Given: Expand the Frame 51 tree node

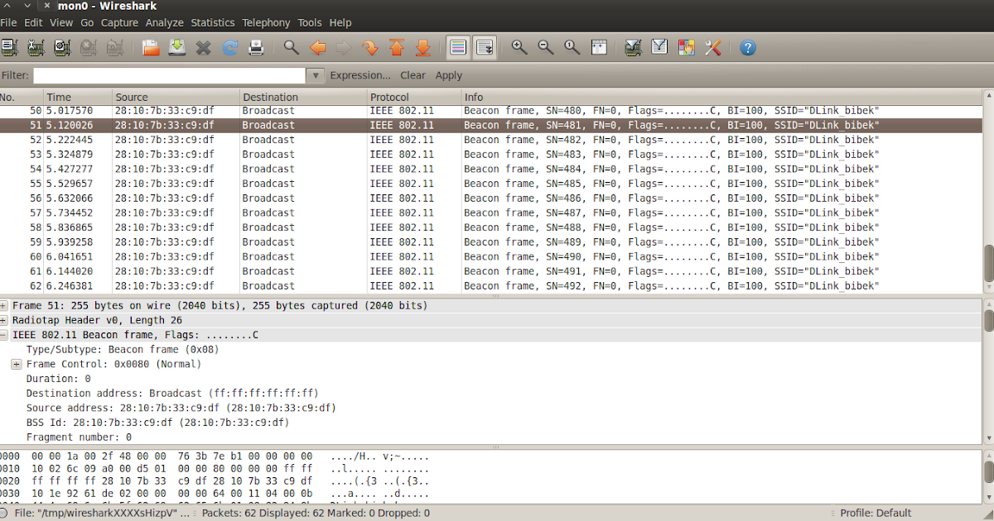Looking at the screenshot, I should pyautogui.click(x=4, y=306).
